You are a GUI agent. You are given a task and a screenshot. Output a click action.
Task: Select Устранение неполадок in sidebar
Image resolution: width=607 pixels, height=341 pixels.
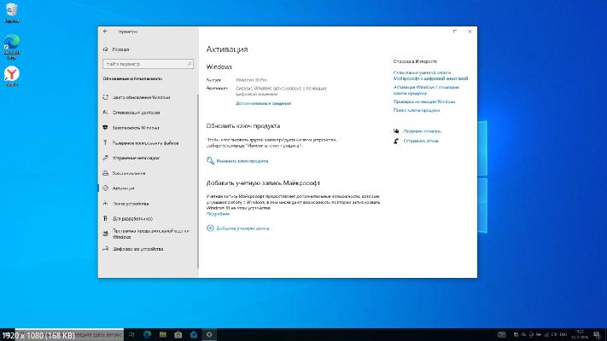(137, 158)
